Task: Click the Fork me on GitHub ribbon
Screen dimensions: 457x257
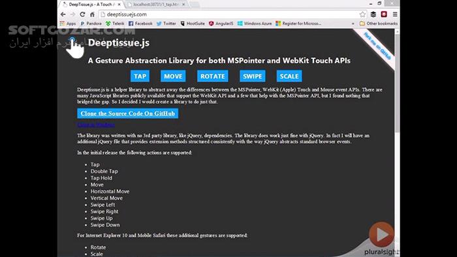Action: coord(377,46)
